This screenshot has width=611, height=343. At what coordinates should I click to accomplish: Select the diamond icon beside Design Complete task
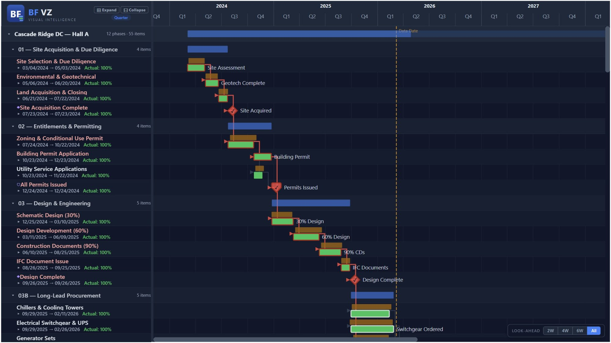click(x=17, y=277)
